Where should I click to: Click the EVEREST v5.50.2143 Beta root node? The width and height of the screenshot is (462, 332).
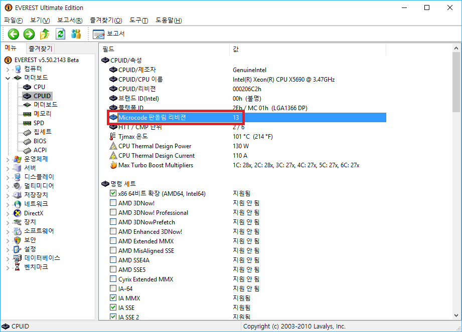(x=42, y=60)
